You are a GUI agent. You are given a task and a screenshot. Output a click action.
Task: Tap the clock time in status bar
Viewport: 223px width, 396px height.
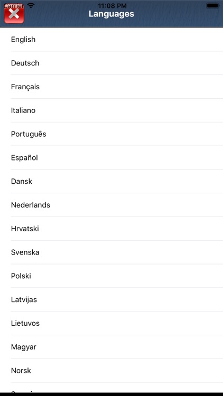[x=112, y=5]
